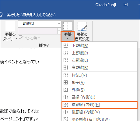Click the Okada Junji account name
Screen dimensions: 140x121
pyautogui.click(x=106, y=5)
